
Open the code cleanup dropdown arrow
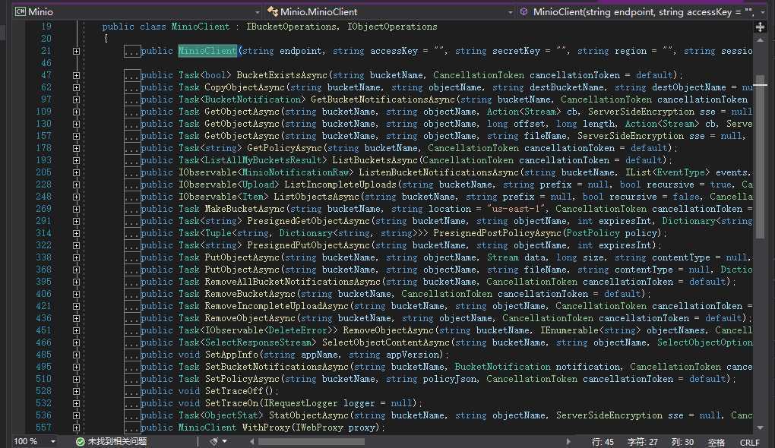point(224,441)
